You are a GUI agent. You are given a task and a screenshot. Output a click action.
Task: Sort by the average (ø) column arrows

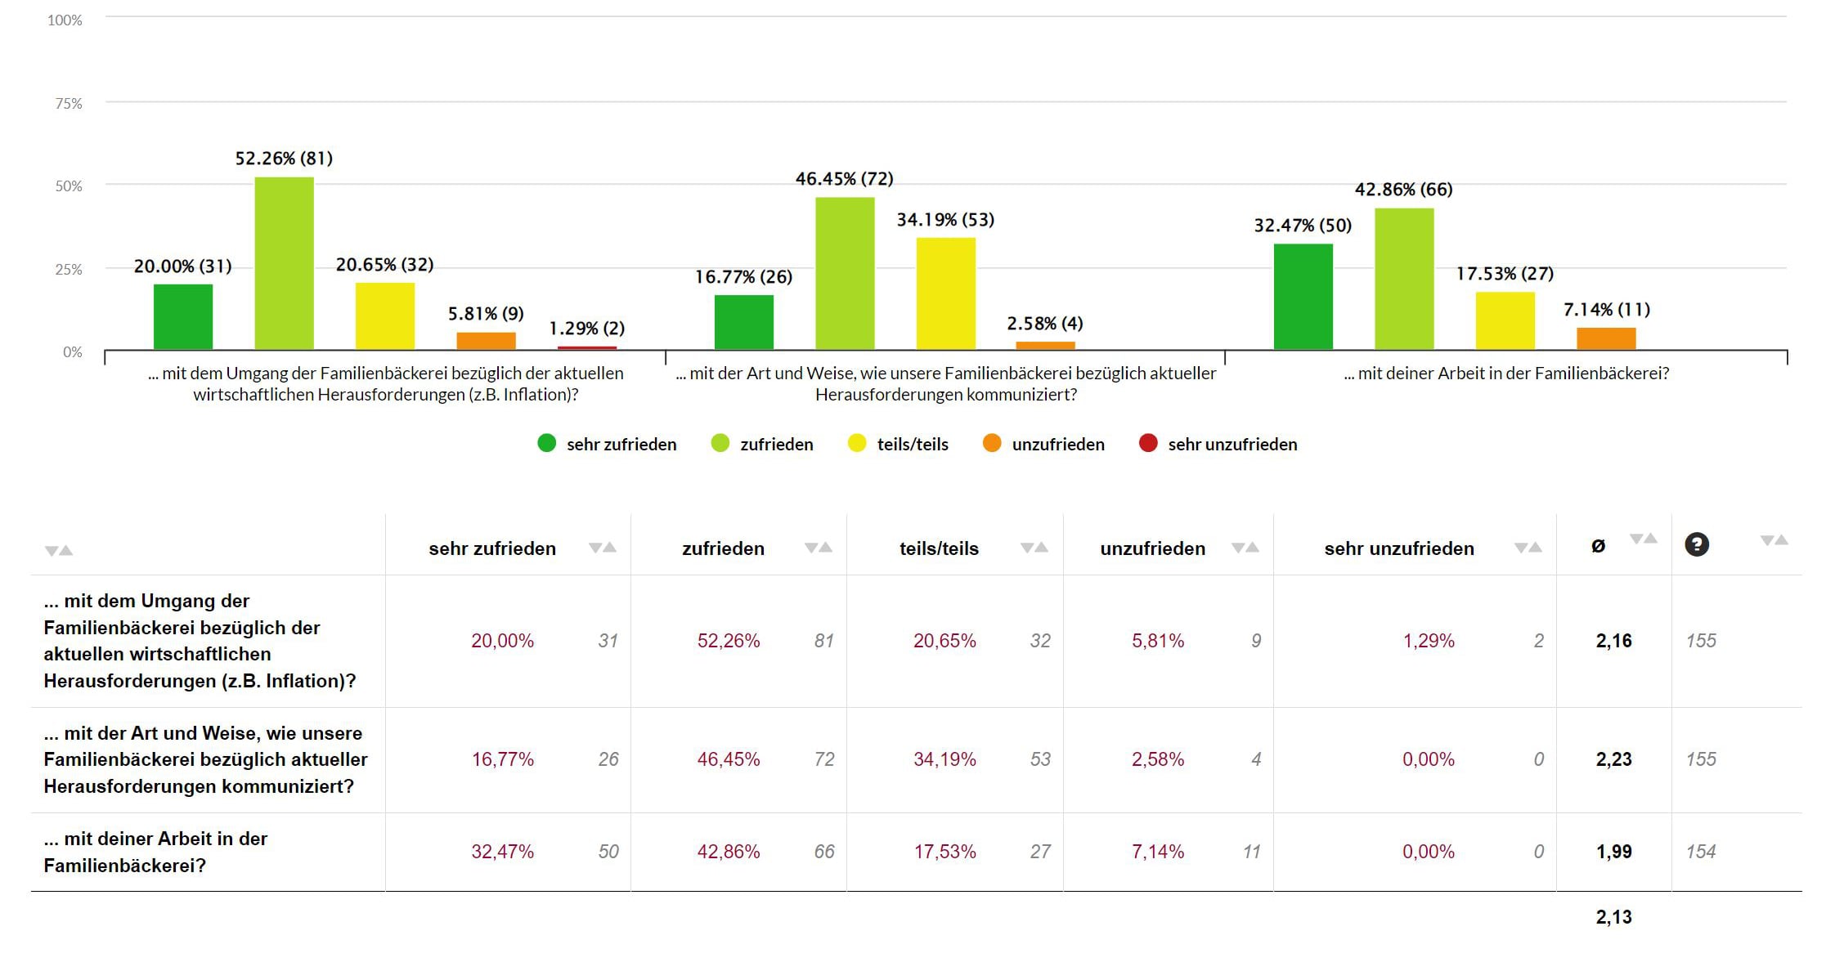coord(1643,539)
